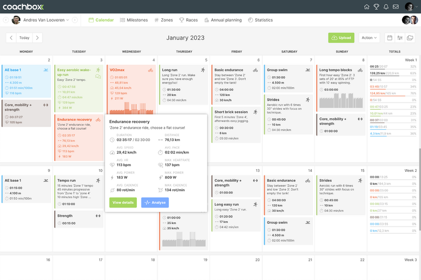Open the messages envelope icon
Image resolution: width=421 pixels, height=280 pixels.
(395, 6)
